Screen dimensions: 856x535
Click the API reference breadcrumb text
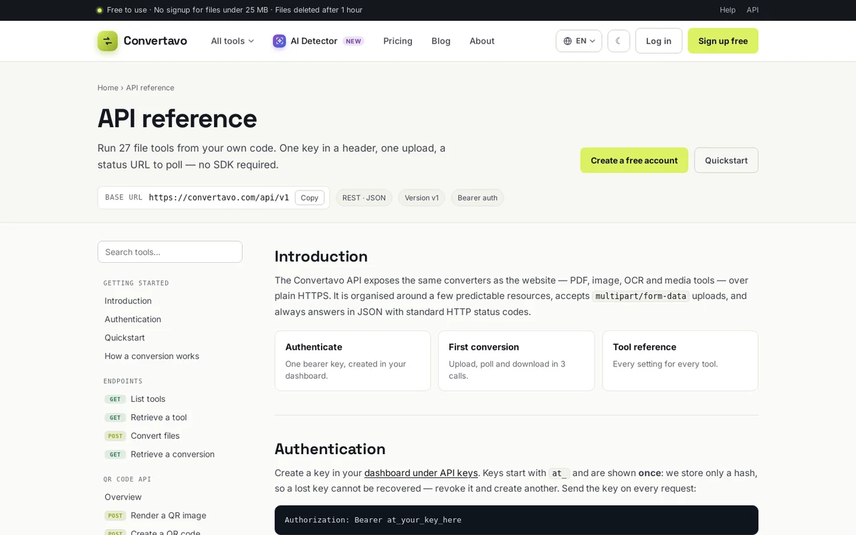tap(150, 88)
